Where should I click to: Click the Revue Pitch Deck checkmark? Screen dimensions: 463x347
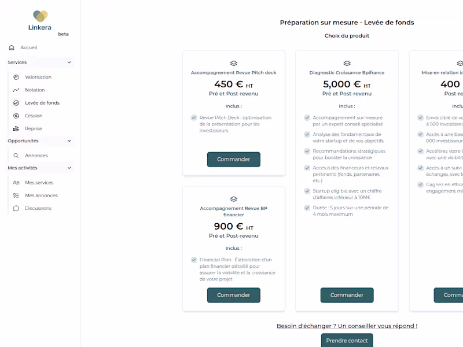[194, 118]
